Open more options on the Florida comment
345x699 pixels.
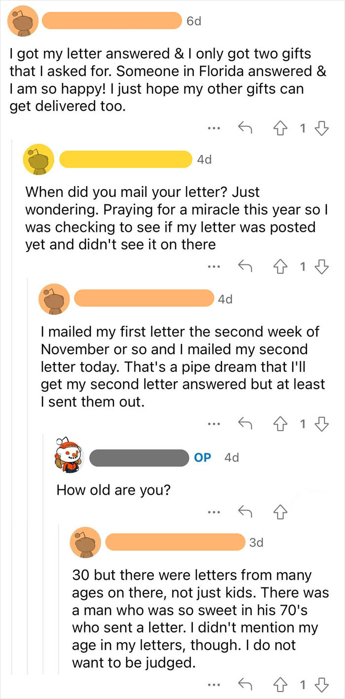pyautogui.click(x=213, y=129)
